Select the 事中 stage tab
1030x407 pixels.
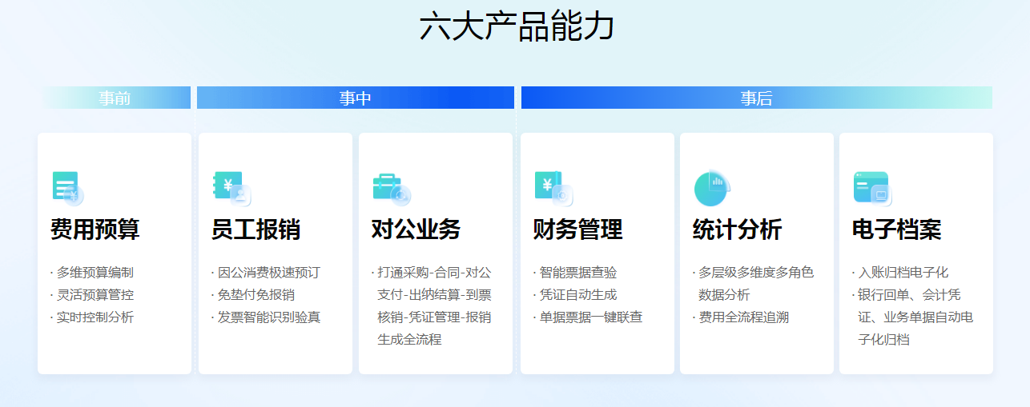tap(355, 98)
